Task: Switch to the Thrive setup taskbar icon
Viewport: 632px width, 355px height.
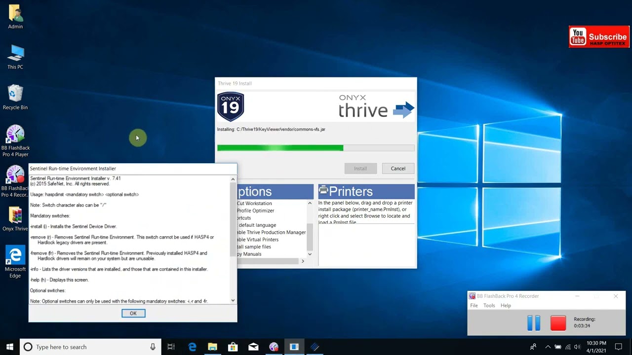Action: click(x=315, y=347)
